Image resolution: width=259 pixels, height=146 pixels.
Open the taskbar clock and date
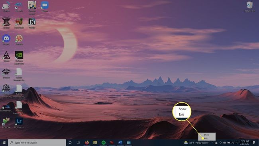(x=245, y=142)
